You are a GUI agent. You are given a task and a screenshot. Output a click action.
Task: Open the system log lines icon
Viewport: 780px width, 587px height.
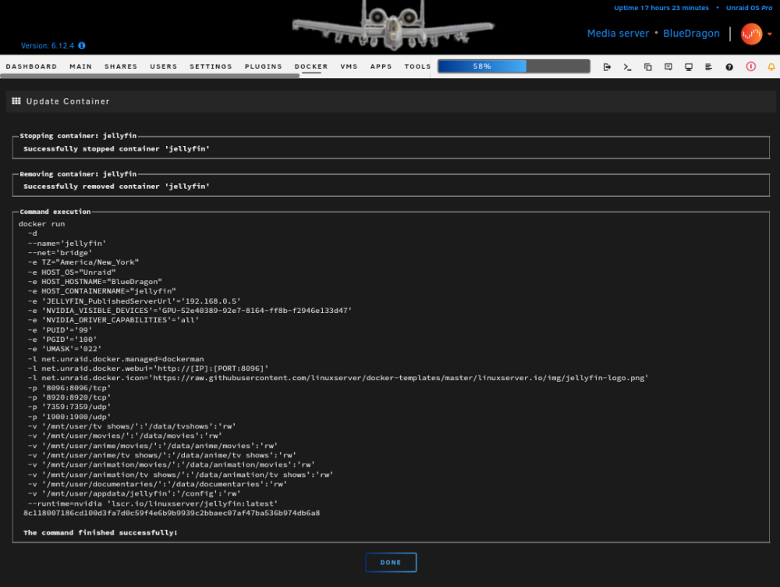(708, 66)
